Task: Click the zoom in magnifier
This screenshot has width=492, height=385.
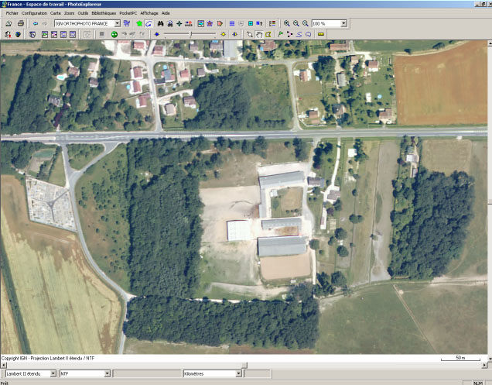Action: click(x=287, y=23)
